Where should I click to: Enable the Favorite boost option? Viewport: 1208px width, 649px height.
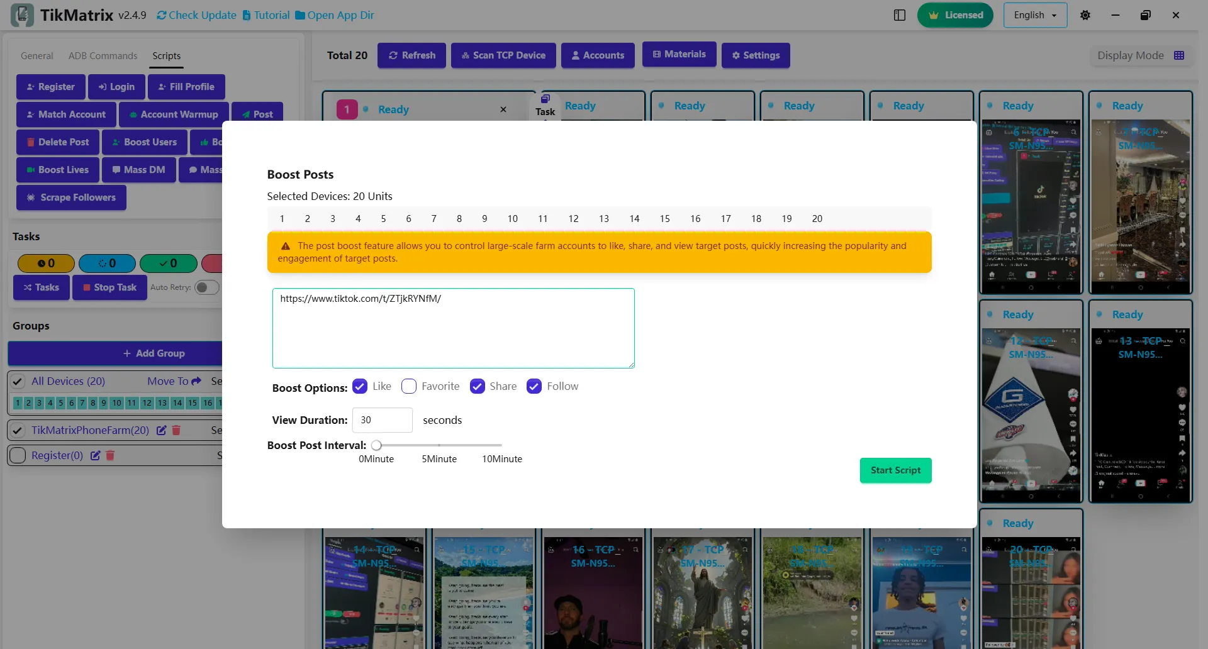pos(409,386)
